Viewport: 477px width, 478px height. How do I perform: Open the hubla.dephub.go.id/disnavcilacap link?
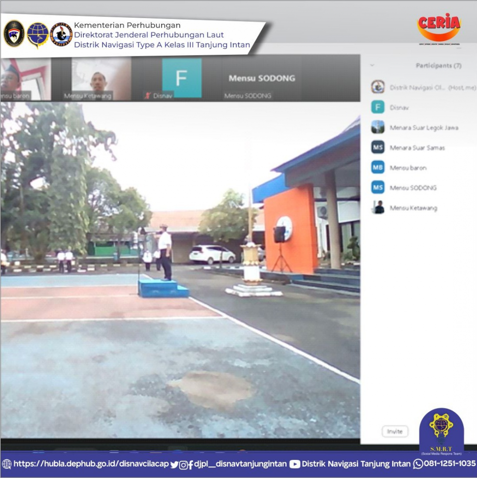(91, 464)
